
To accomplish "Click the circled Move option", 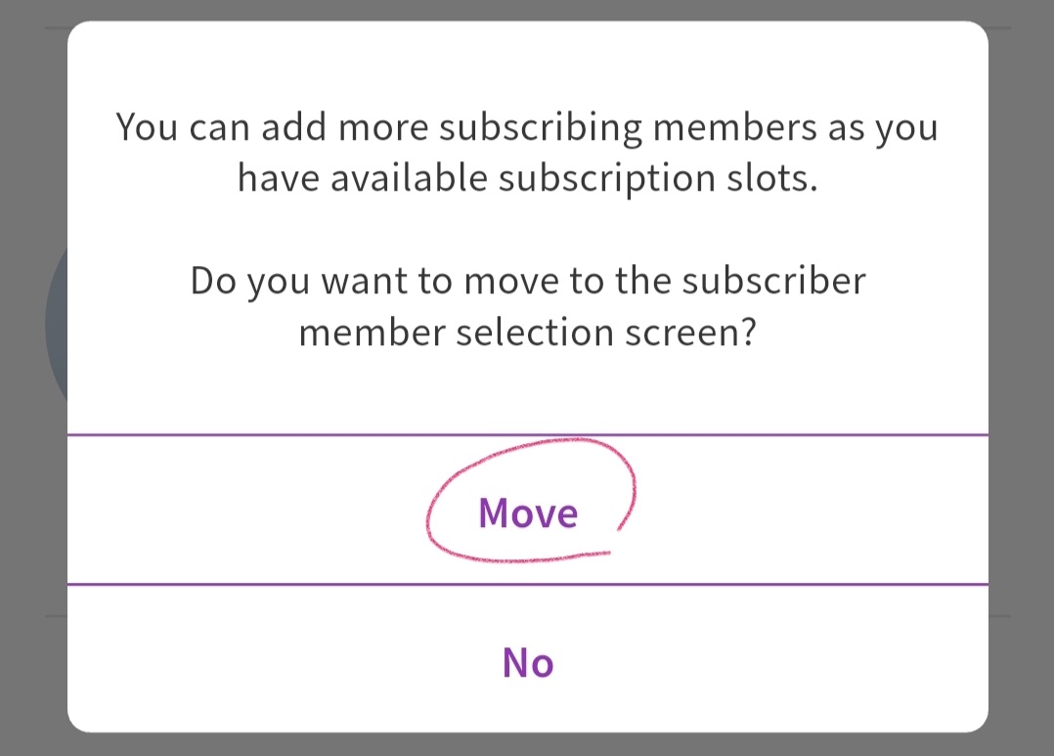I will coord(528,511).
